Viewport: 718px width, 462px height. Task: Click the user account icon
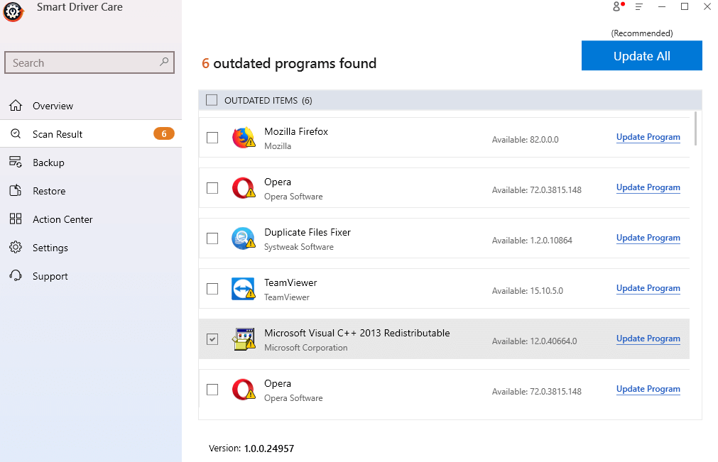pos(616,6)
